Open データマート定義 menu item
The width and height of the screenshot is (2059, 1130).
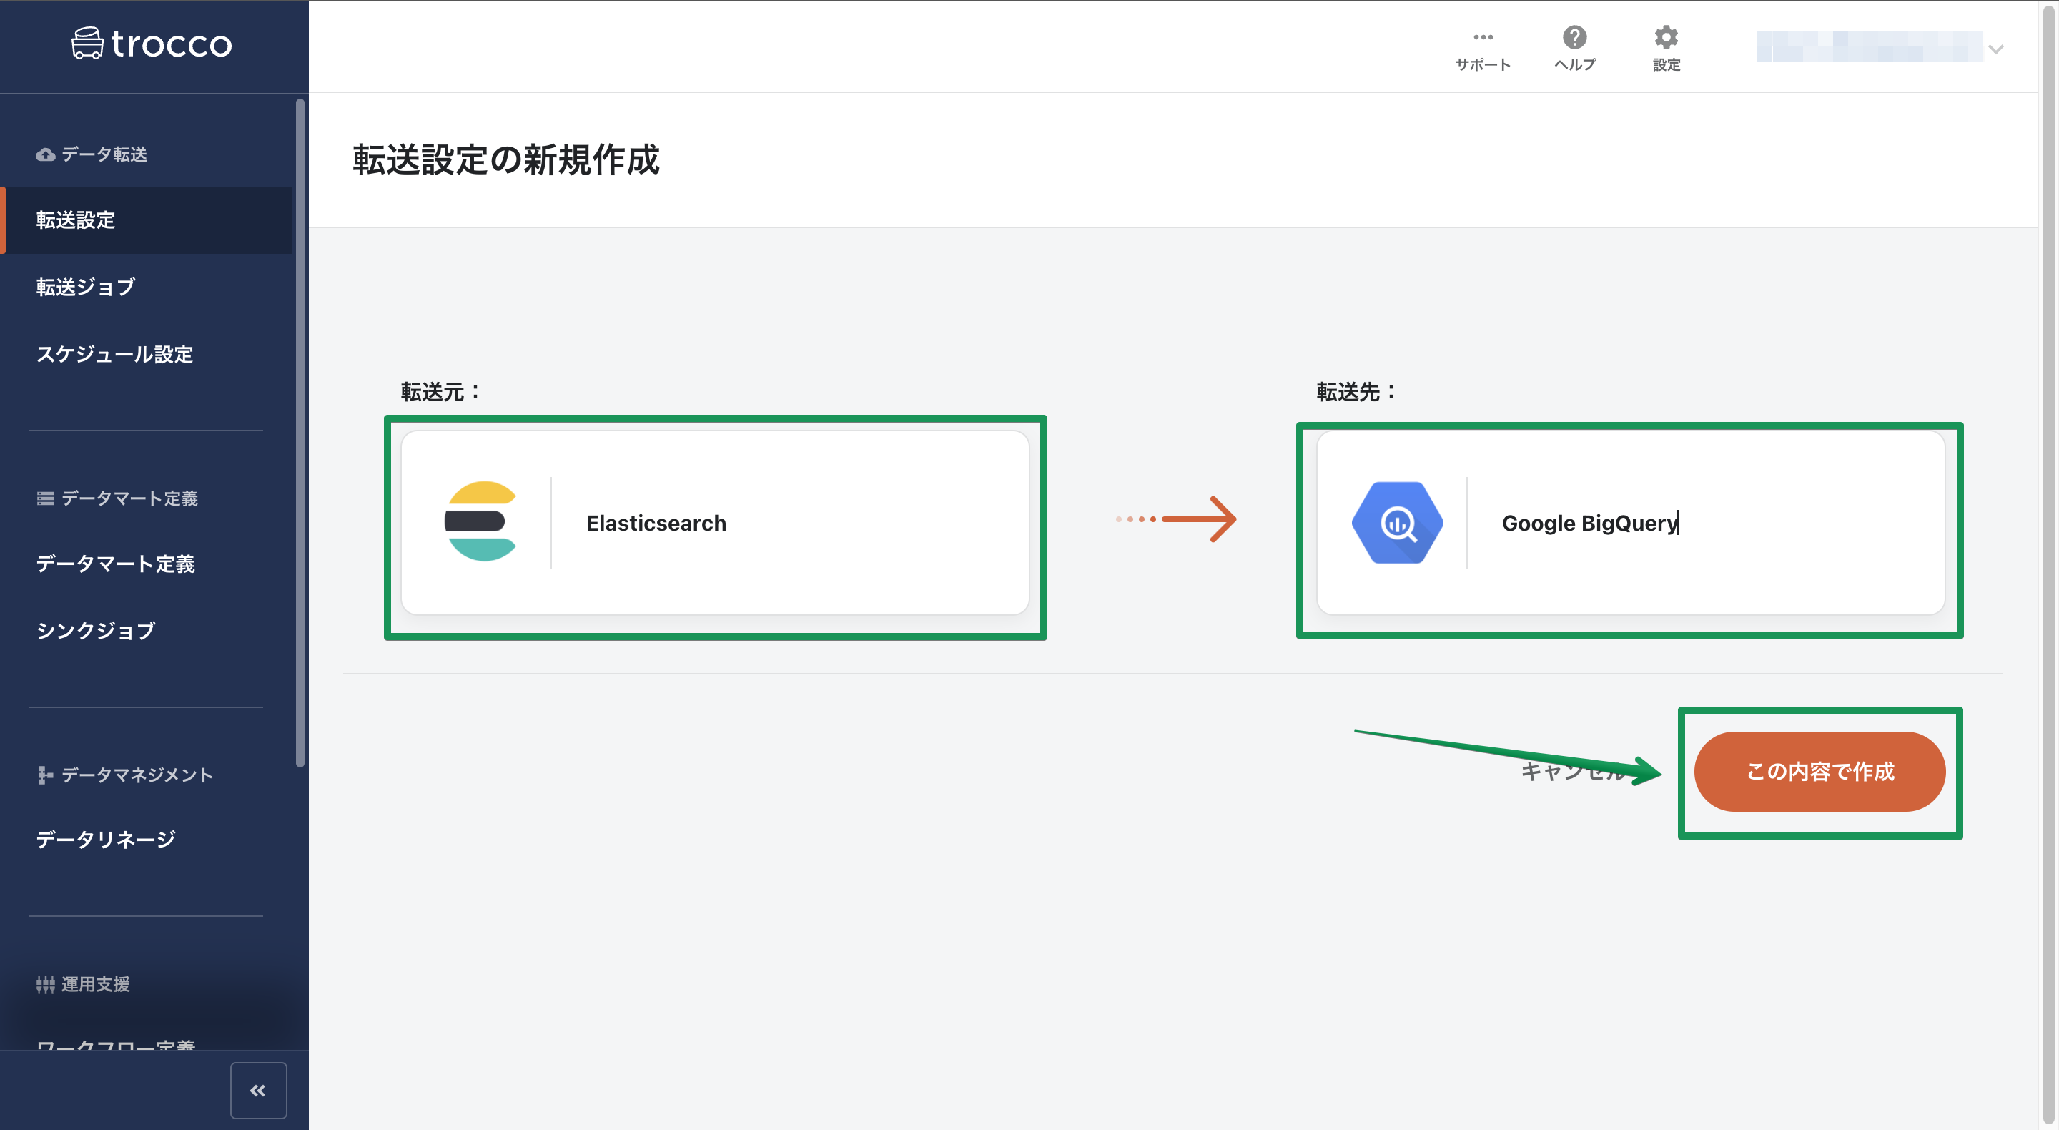(x=115, y=564)
